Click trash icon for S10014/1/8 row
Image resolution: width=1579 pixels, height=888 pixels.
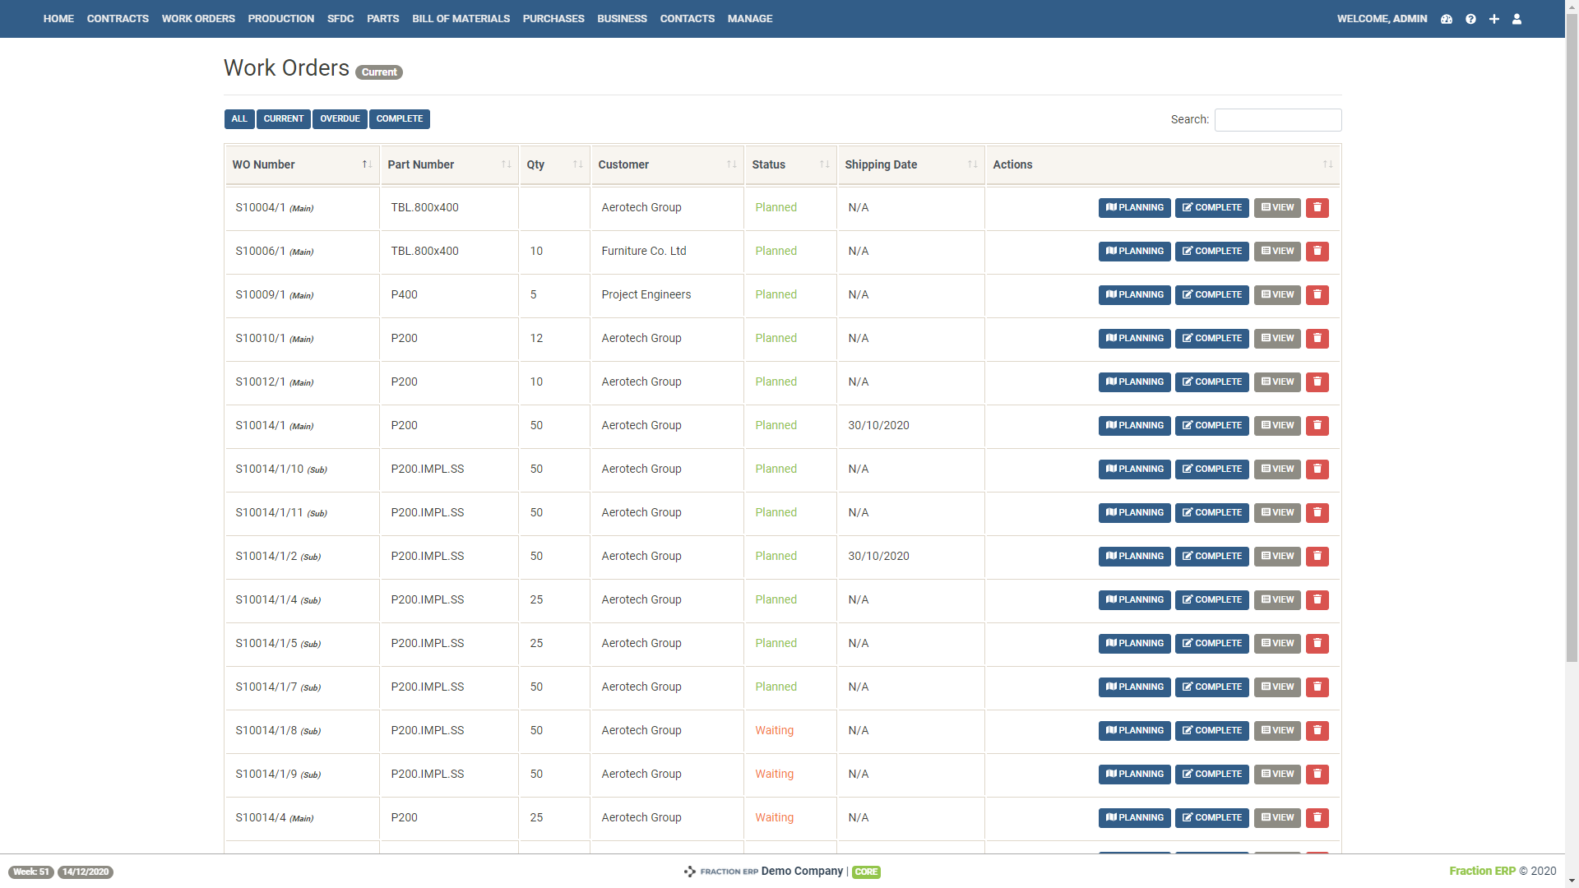click(1317, 731)
